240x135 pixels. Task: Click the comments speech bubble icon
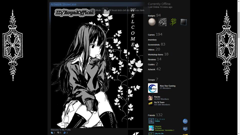(58, 132)
